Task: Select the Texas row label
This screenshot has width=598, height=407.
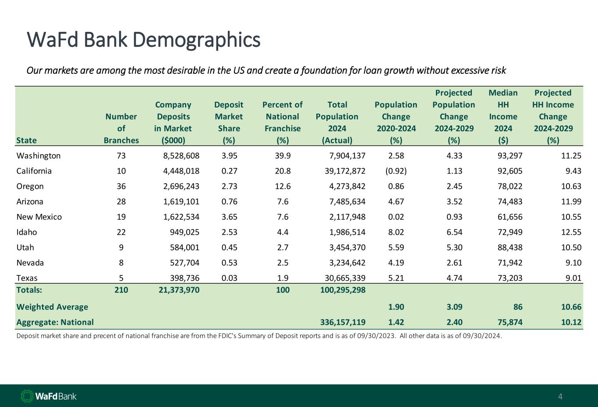Action: (27, 278)
